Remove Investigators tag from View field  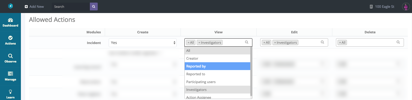coord(199,43)
